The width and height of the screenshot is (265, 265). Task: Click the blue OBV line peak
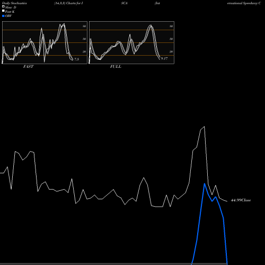pyautogui.click(x=205, y=184)
